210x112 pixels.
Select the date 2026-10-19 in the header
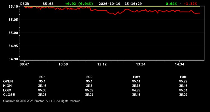click(109, 4)
